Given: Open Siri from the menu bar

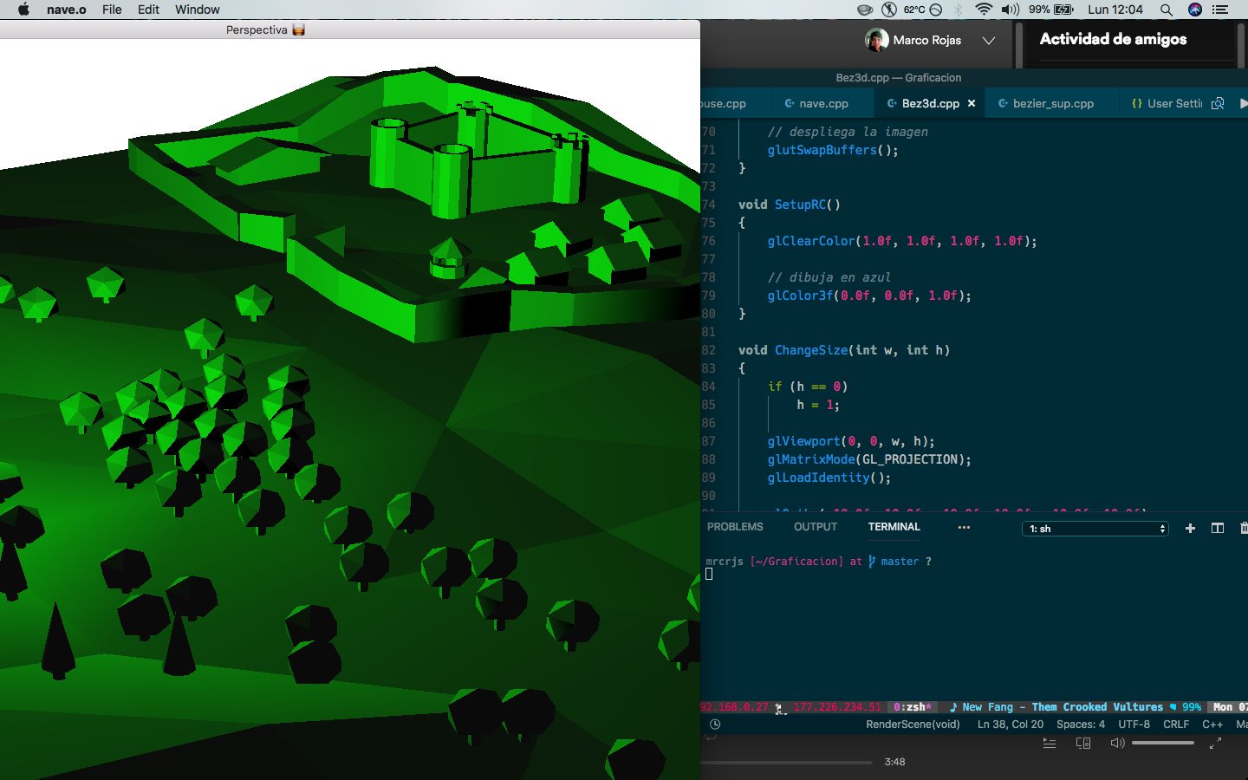Looking at the screenshot, I should (1195, 10).
